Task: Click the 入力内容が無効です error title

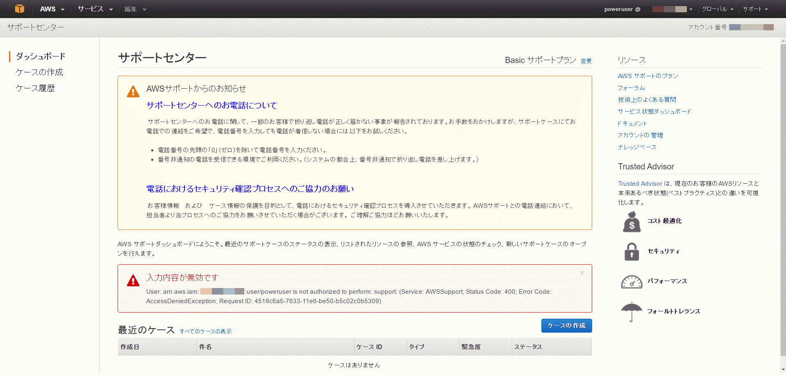Action: coord(182,278)
